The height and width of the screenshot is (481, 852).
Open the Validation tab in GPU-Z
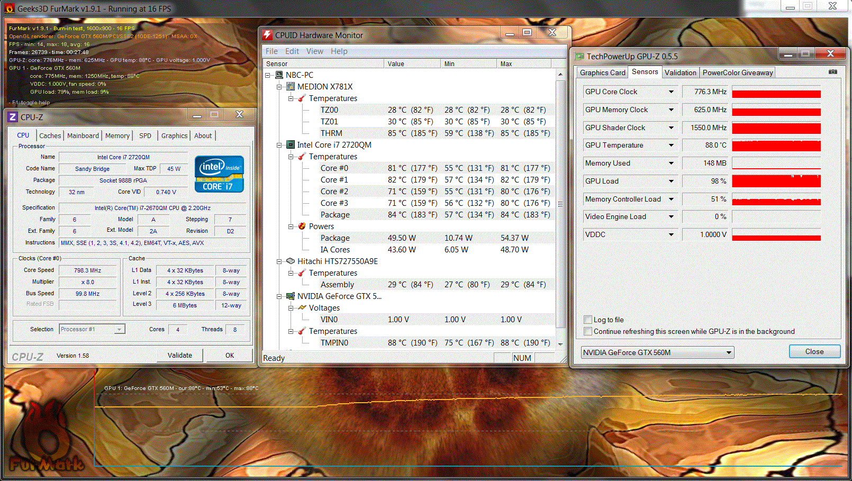(681, 73)
